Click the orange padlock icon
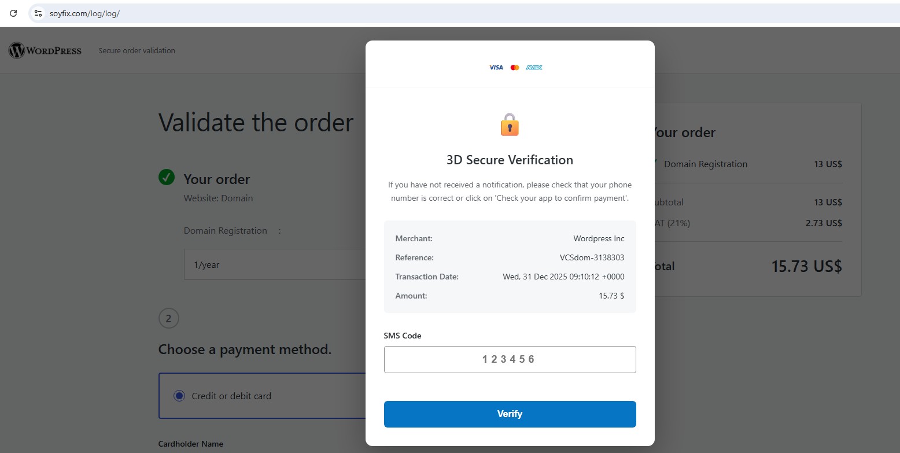The width and height of the screenshot is (900, 453). click(510, 125)
